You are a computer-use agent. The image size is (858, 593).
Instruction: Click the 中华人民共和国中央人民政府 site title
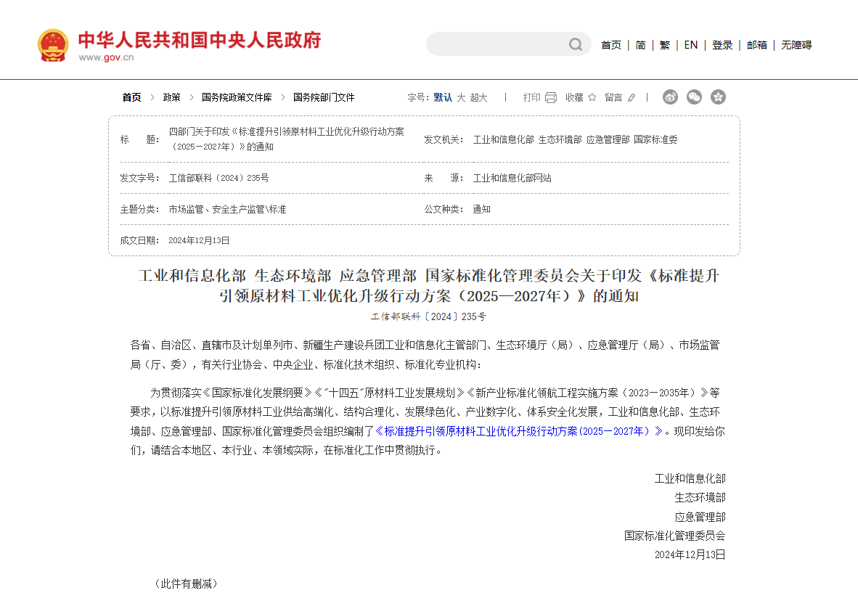(199, 40)
